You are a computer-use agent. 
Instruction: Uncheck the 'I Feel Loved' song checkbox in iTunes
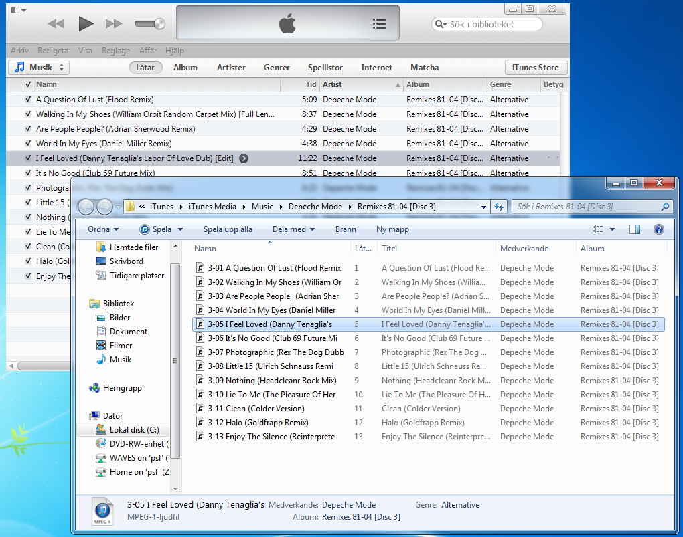(x=28, y=158)
